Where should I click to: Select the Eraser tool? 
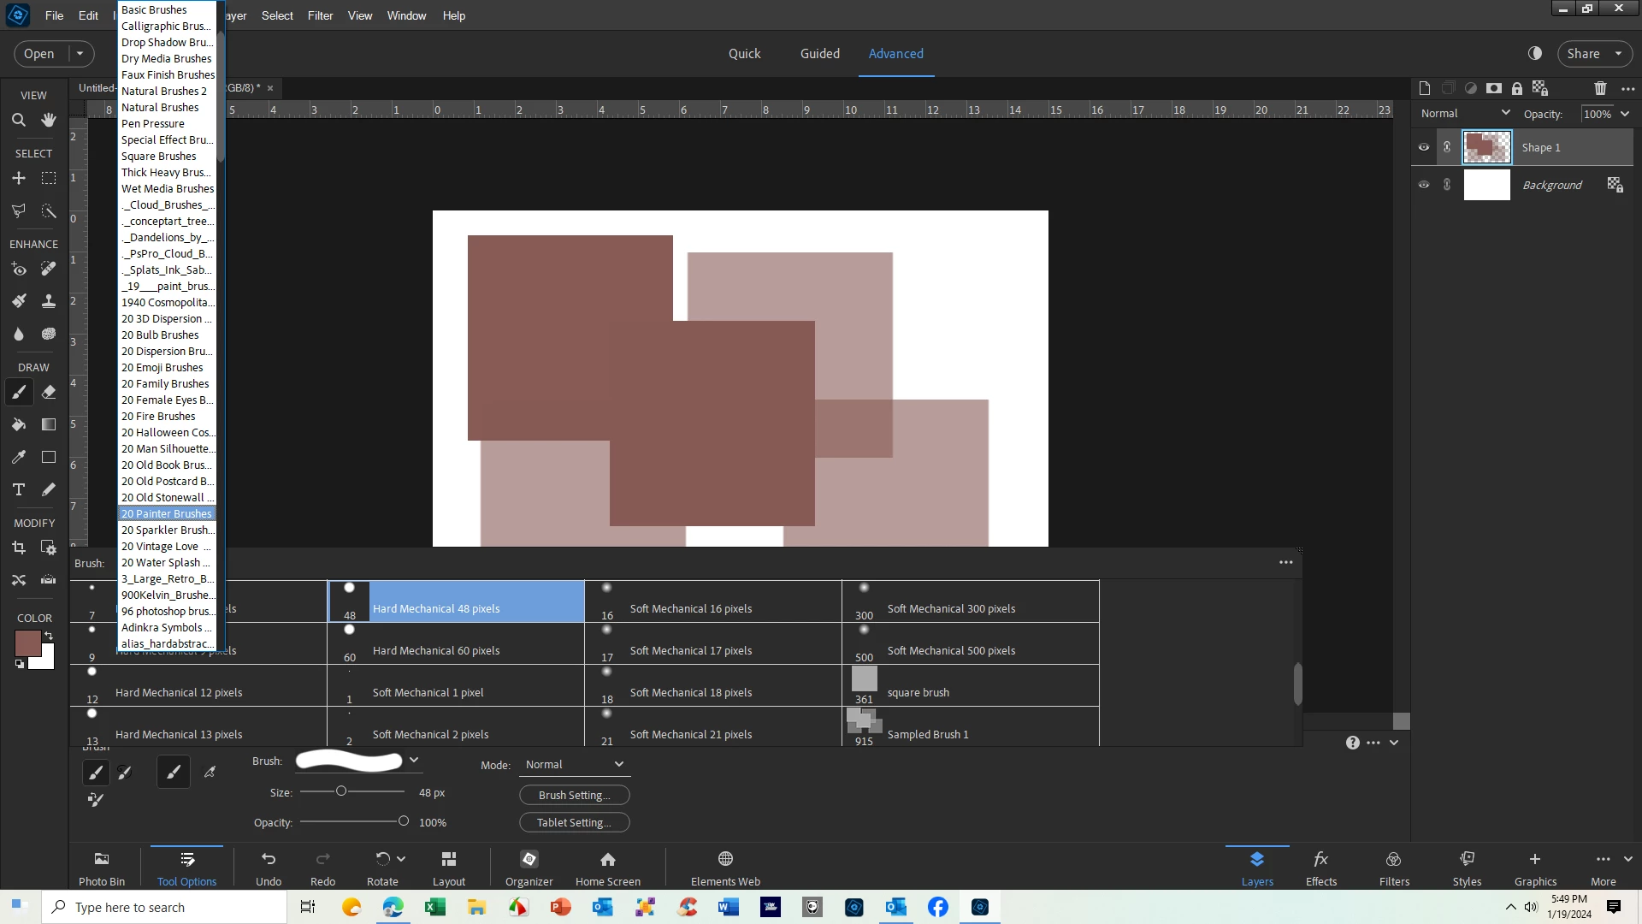[x=49, y=393]
